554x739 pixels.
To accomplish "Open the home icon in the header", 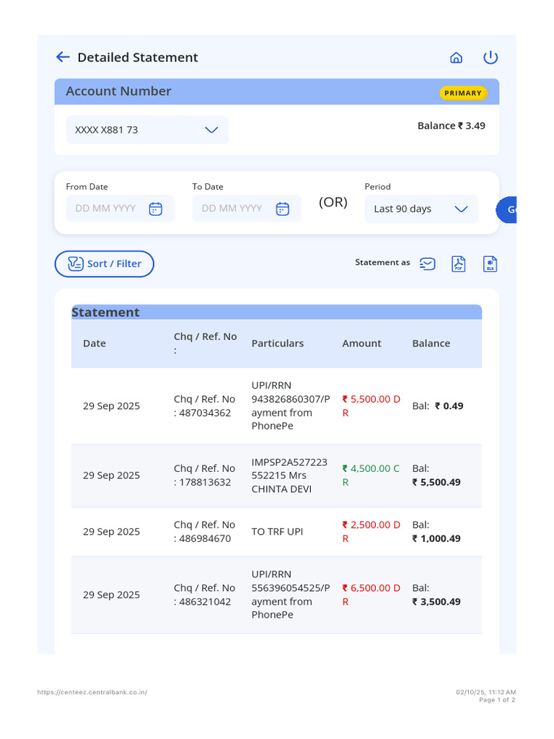I will (456, 58).
